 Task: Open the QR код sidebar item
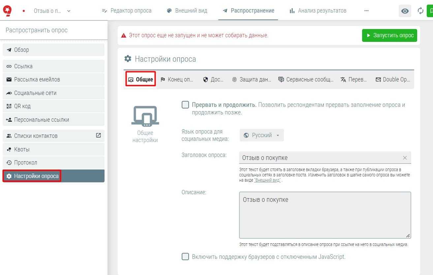22,106
